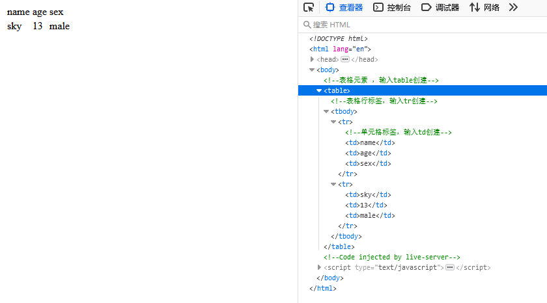Click the 'sky' cell in rendered page

pos(14,27)
